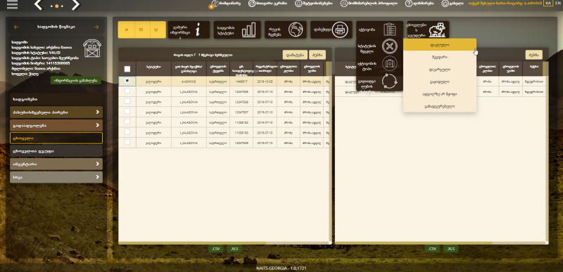Open the bell notifications icon
The width and height of the screenshot is (563, 272).
(x=298, y=4)
